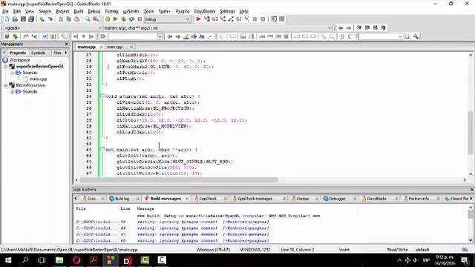Click the wrench settings icon on the toolbar
This screenshot has height=267, width=475.
click(x=416, y=36)
